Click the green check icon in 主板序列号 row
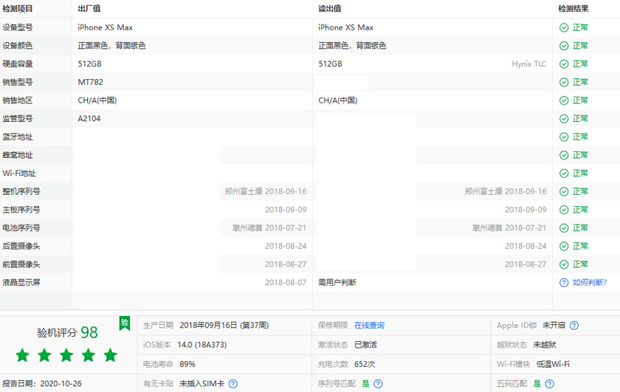 [564, 210]
